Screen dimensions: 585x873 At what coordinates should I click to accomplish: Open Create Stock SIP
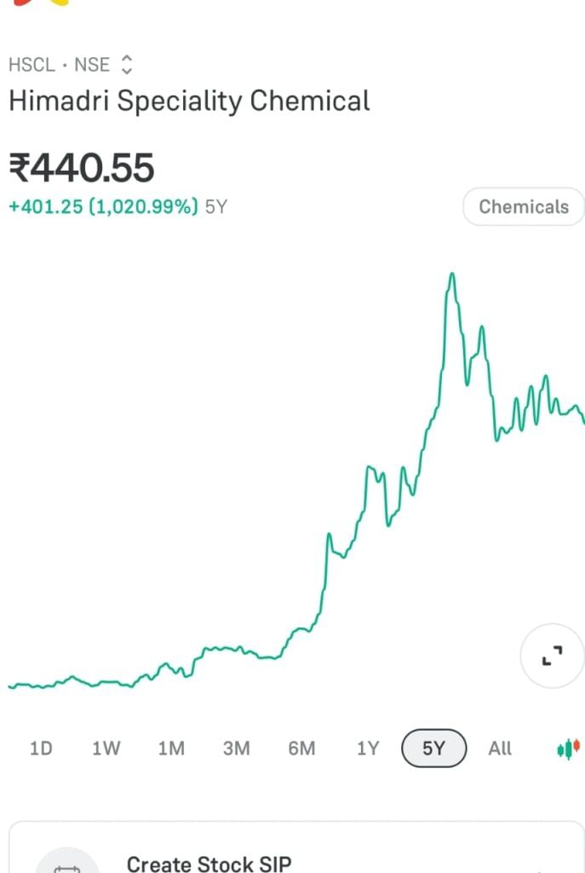[209, 863]
